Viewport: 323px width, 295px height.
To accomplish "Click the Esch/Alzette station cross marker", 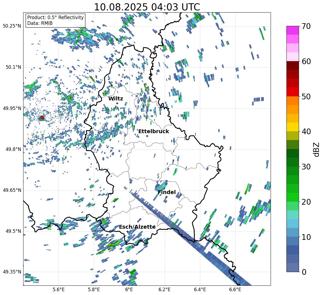I will coord(127,231).
